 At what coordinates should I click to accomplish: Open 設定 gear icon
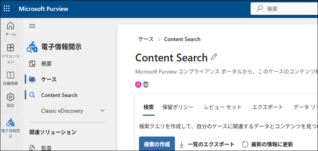point(11,100)
